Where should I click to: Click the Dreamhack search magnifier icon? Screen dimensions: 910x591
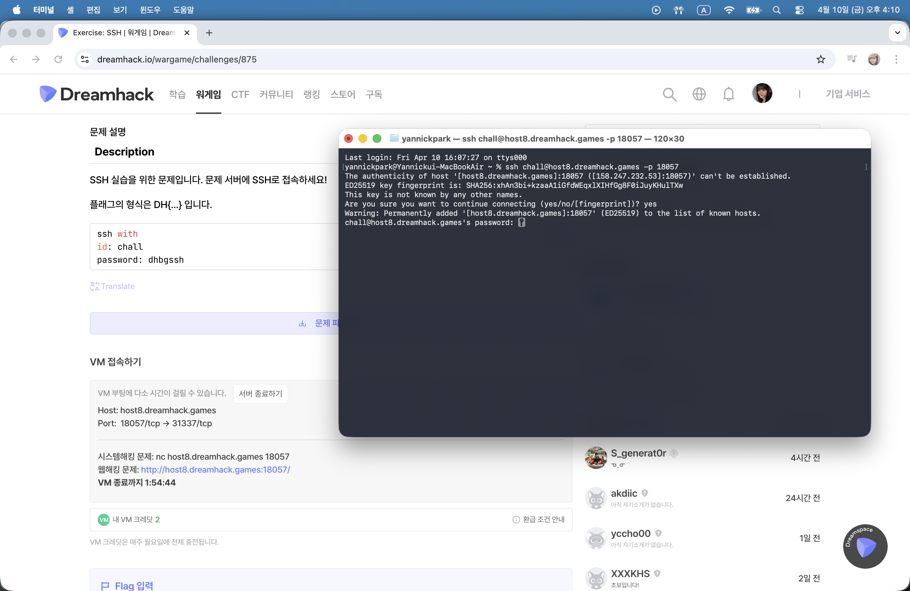pyautogui.click(x=669, y=94)
